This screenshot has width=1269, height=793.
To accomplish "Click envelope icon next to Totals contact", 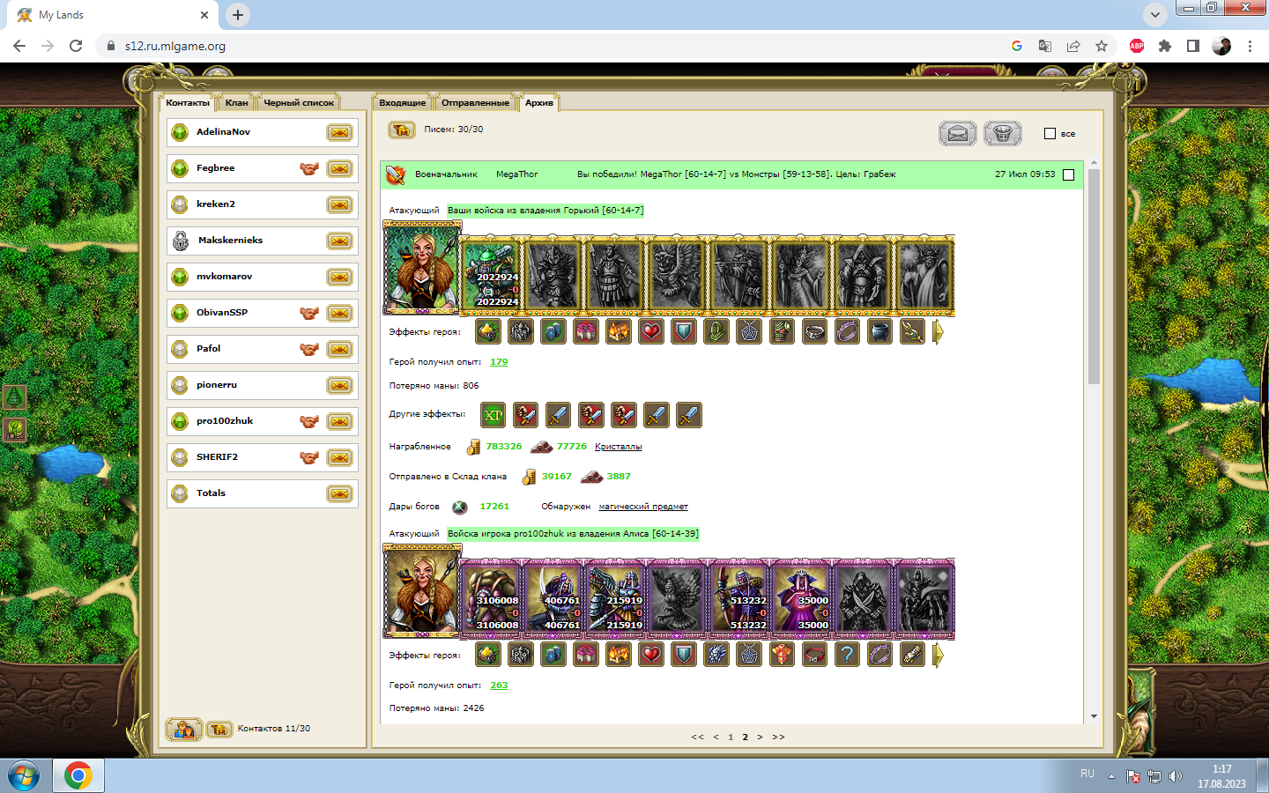I will coord(339,494).
